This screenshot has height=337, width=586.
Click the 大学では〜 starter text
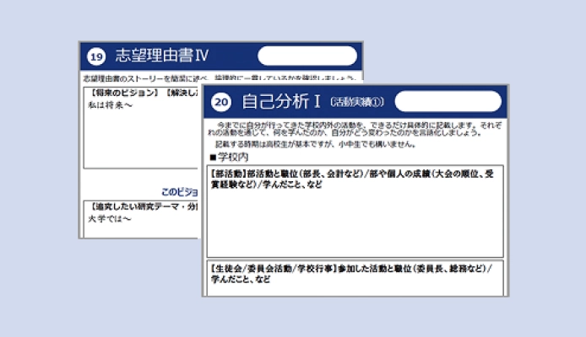110,219
